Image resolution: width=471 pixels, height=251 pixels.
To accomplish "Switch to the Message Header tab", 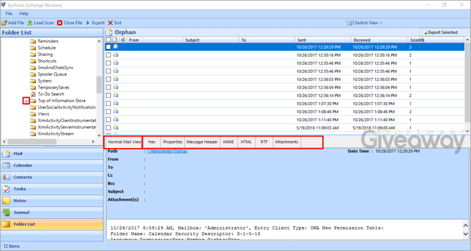I will click(202, 142).
